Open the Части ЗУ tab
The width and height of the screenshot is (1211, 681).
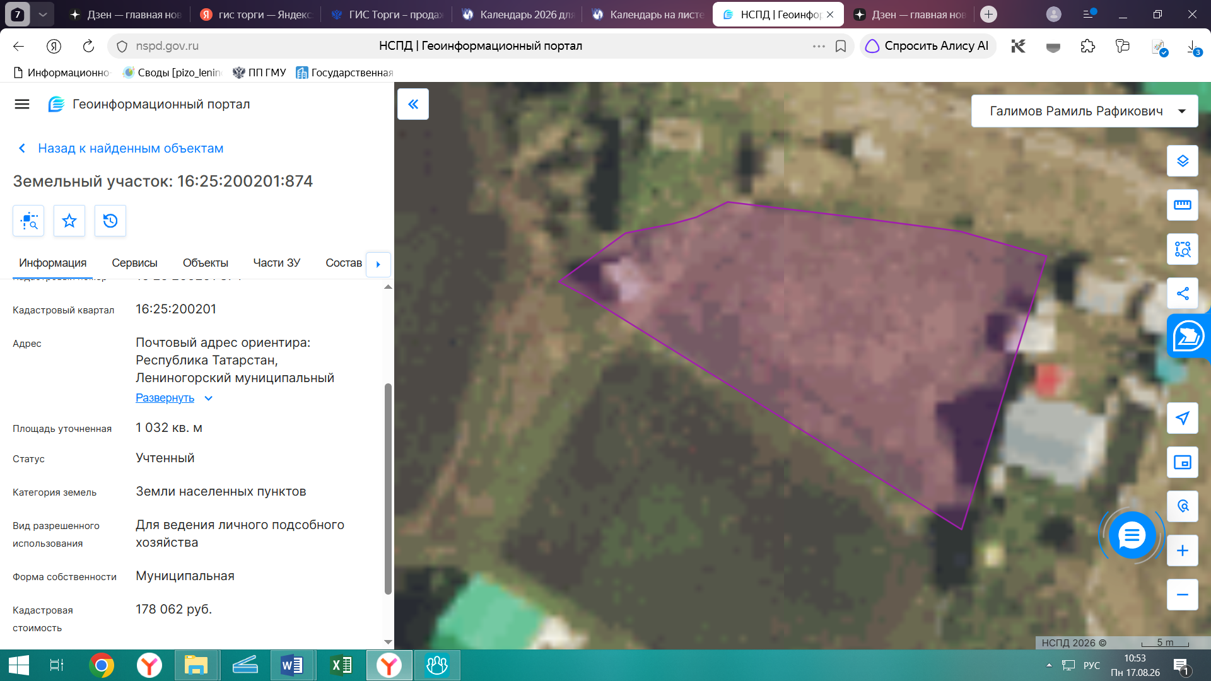[277, 263]
